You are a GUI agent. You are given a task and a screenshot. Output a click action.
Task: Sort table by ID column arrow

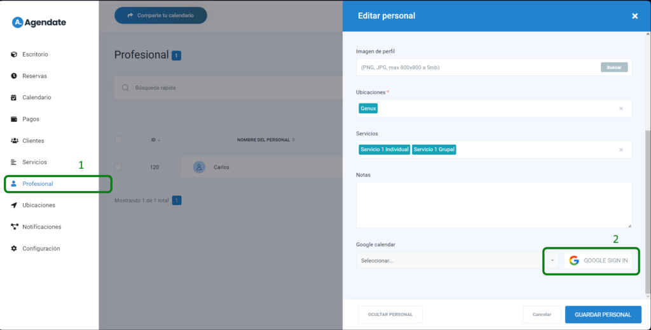coord(159,140)
